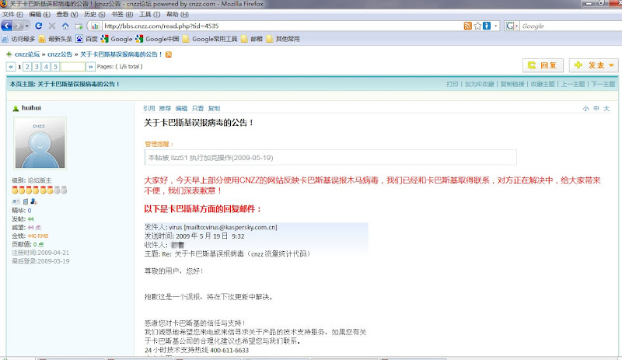Click the site identity icon beside URL
622x360 pixels.
[x=95, y=26]
